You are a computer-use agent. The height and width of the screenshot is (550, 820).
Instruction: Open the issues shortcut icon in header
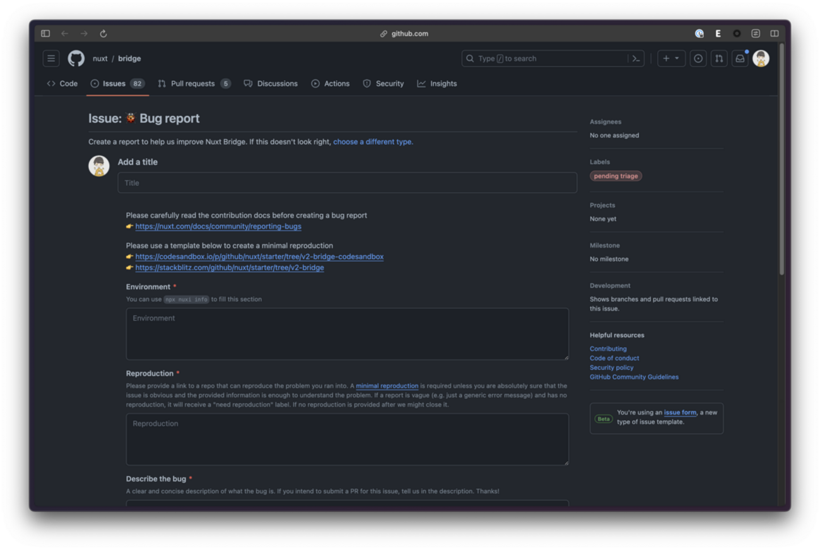point(698,59)
